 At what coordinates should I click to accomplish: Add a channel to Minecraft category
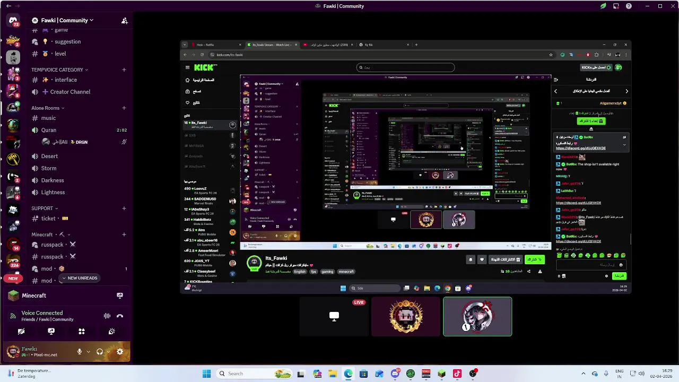click(124, 235)
